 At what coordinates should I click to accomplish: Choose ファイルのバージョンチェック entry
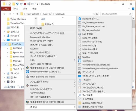point(104,88)
